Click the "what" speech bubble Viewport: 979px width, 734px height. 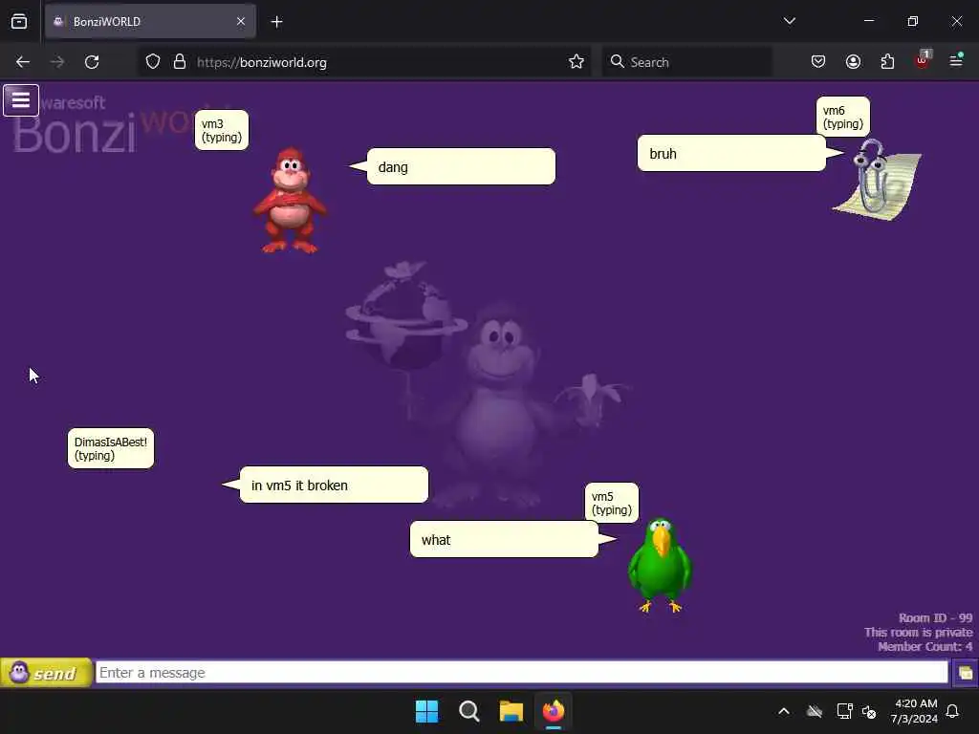click(x=505, y=539)
